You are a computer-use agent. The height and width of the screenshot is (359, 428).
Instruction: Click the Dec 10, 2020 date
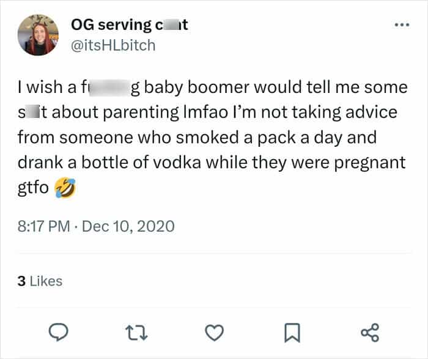128,226
